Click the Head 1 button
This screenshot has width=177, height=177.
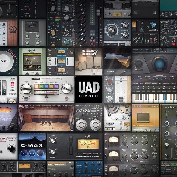108,45
